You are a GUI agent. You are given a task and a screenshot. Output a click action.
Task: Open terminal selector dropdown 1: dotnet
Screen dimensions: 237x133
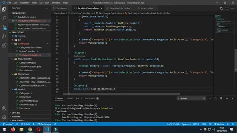[x=191, y=99]
